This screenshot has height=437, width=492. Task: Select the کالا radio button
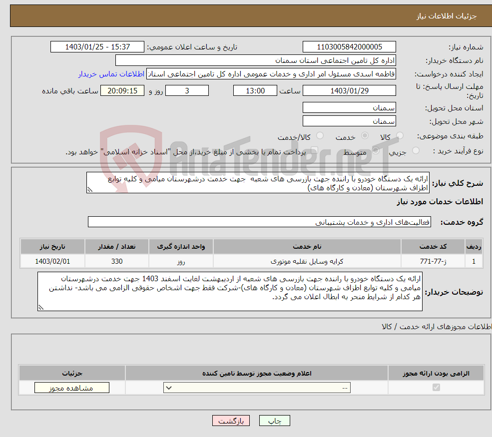[x=400, y=135]
